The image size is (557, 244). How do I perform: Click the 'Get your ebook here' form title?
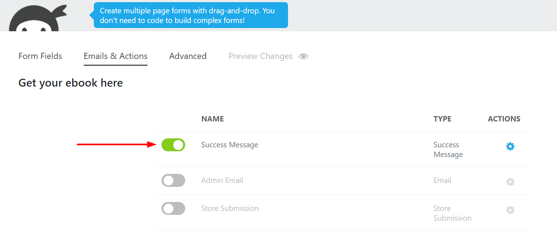click(70, 83)
